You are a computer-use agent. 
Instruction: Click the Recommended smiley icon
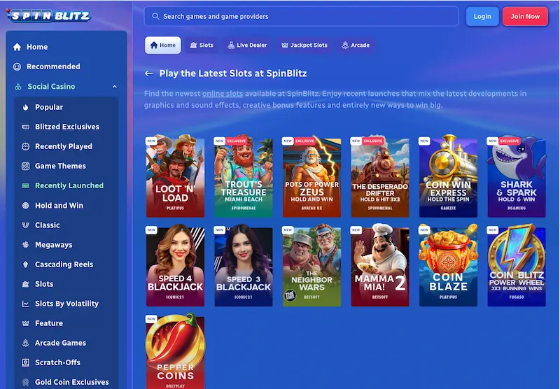pos(17,66)
